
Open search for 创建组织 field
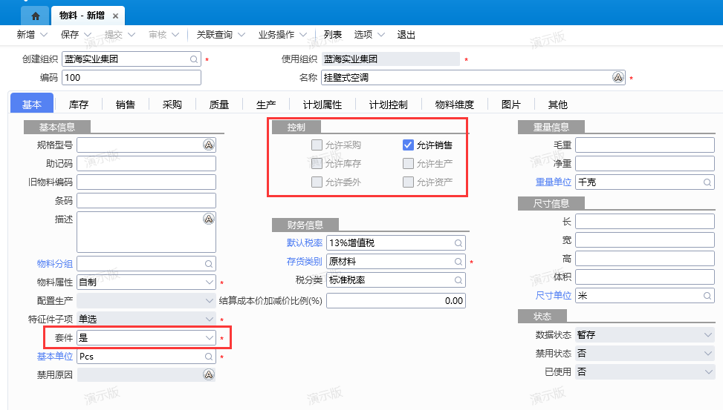pyautogui.click(x=194, y=59)
